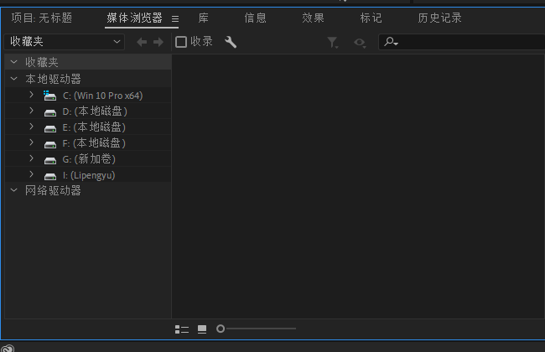Open the 收藏夹 dropdown
Screen dimensions: 545x352
pos(64,42)
